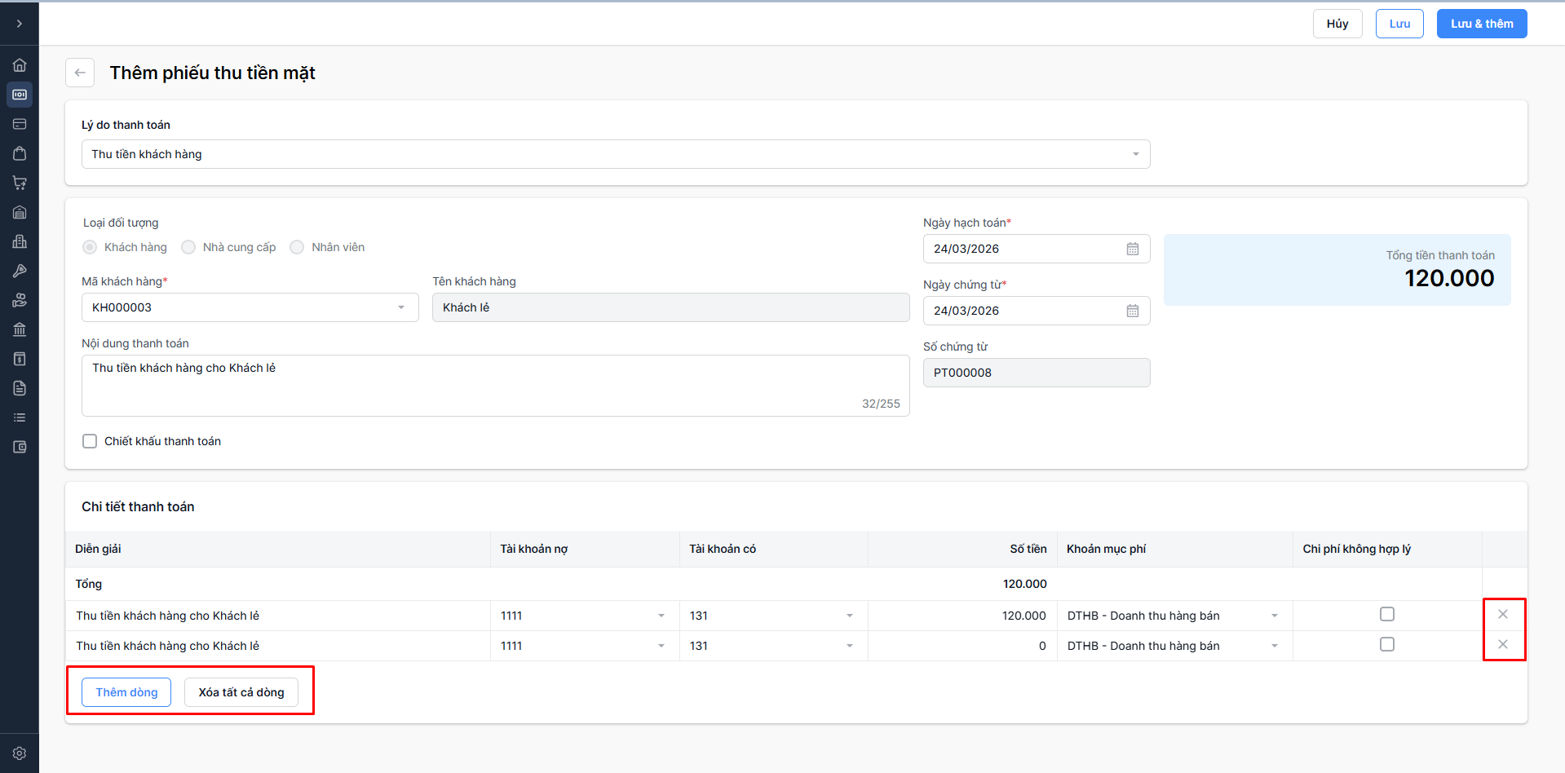
Task: Click the Nội dung thanh toán text area
Action: tap(495, 385)
